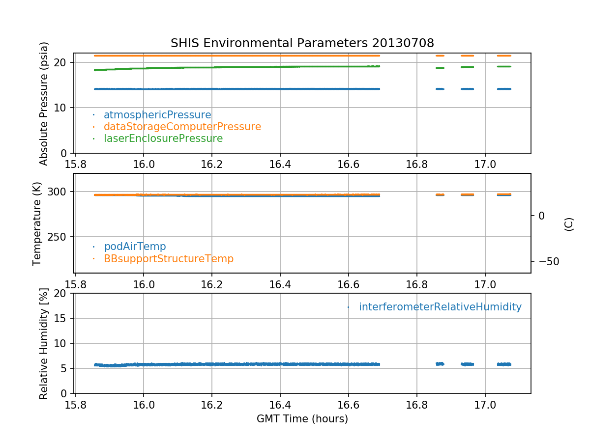This screenshot has width=590, height=442.
Task: Click the Temperature (K) axis label
Action: pyautogui.click(x=37, y=223)
